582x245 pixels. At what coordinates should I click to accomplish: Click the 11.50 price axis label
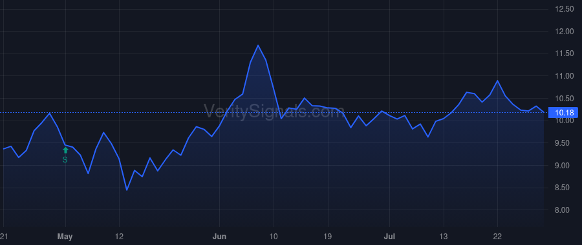(x=564, y=54)
